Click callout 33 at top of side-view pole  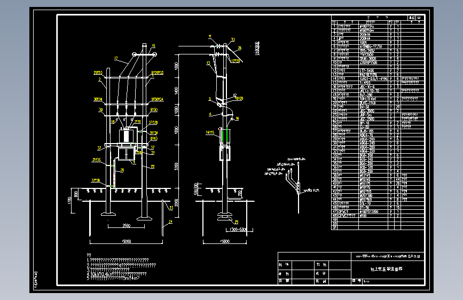coord(233,40)
